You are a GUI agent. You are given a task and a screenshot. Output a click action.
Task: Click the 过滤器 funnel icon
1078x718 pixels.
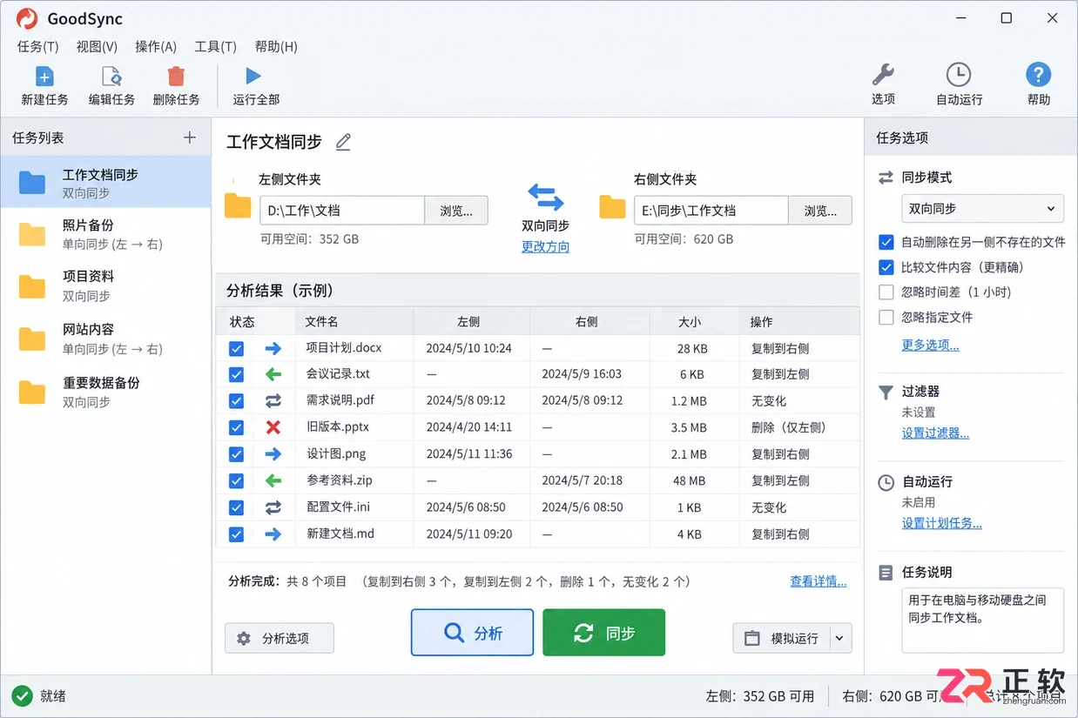886,393
